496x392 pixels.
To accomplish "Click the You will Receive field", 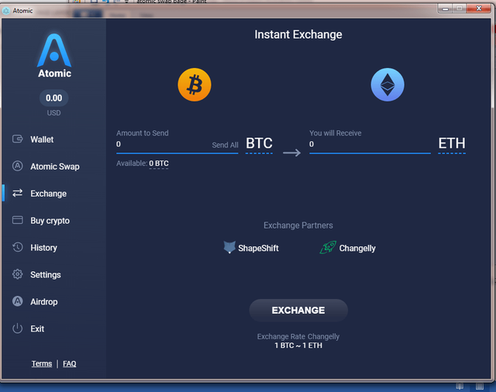I will pos(370,144).
